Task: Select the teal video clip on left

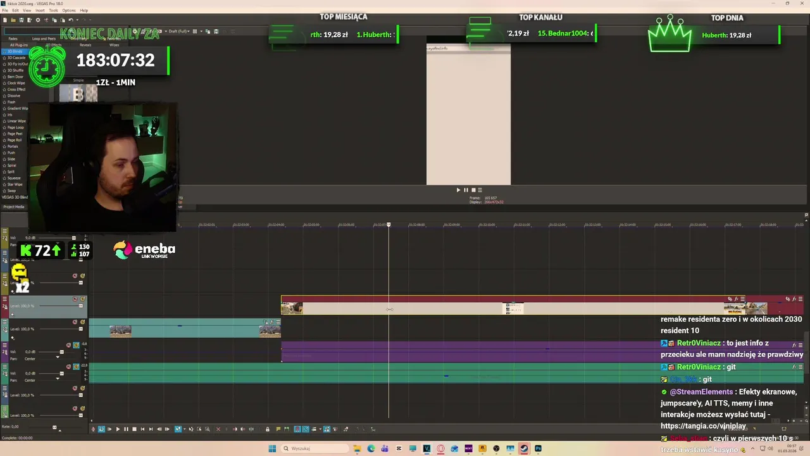Action: (x=185, y=329)
